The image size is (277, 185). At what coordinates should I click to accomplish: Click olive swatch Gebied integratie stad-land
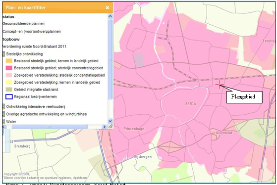[x=9, y=90]
